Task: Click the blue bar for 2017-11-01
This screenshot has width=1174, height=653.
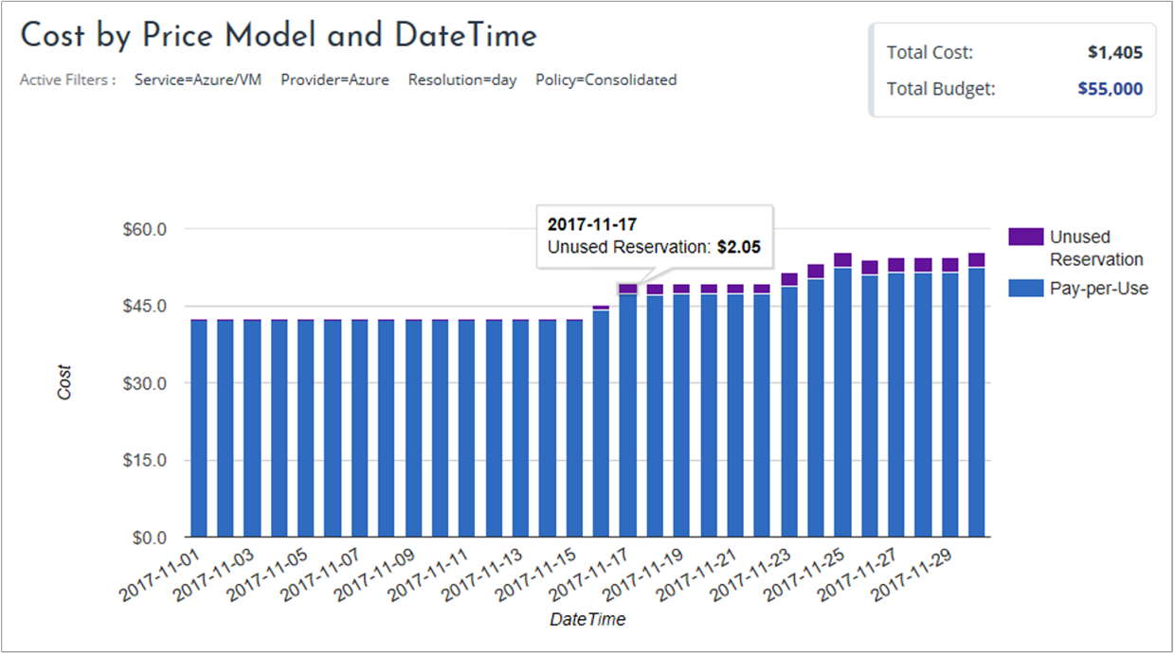Action: coord(199,430)
